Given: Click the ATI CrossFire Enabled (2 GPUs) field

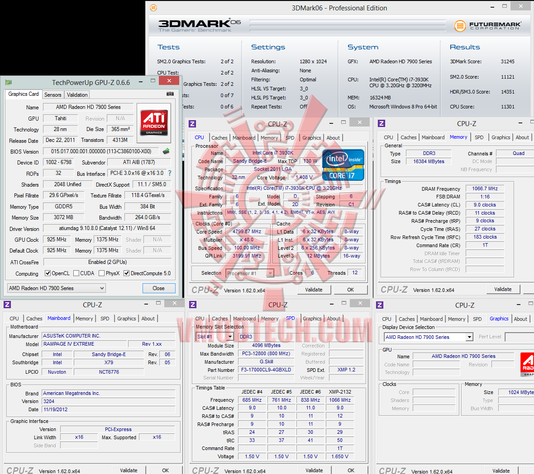Looking at the screenshot, I should [107, 262].
